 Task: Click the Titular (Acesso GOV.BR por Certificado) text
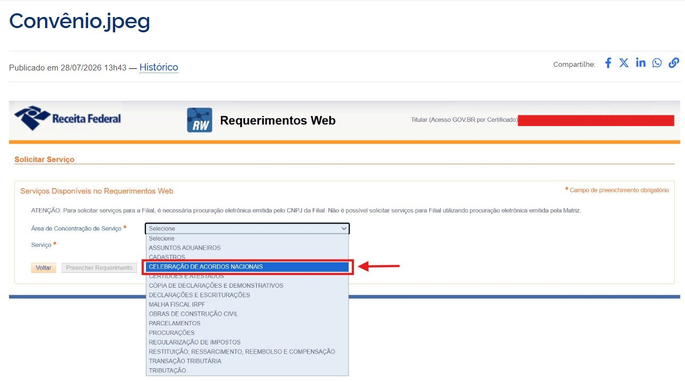coord(464,120)
